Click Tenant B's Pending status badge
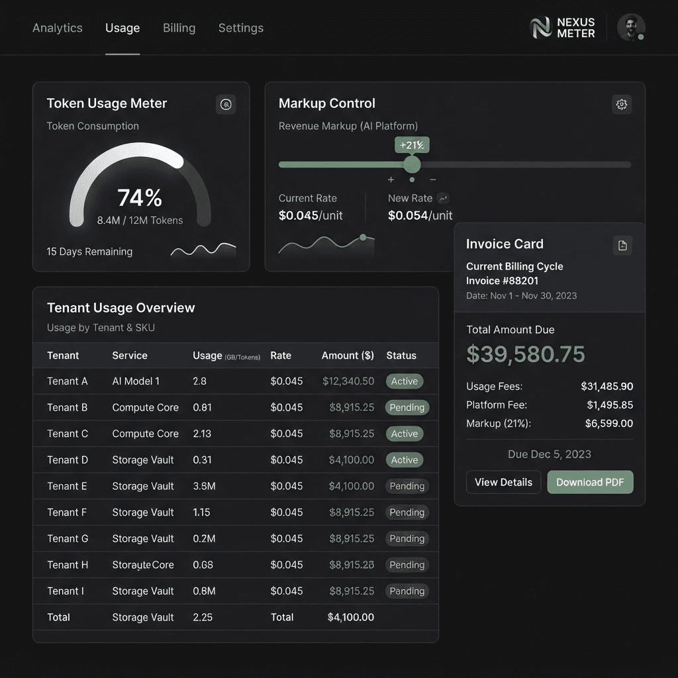Screen dimensions: 678x678 (x=407, y=407)
